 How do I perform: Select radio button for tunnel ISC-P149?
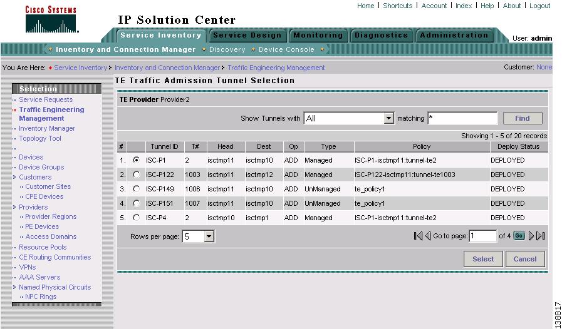pos(136,189)
